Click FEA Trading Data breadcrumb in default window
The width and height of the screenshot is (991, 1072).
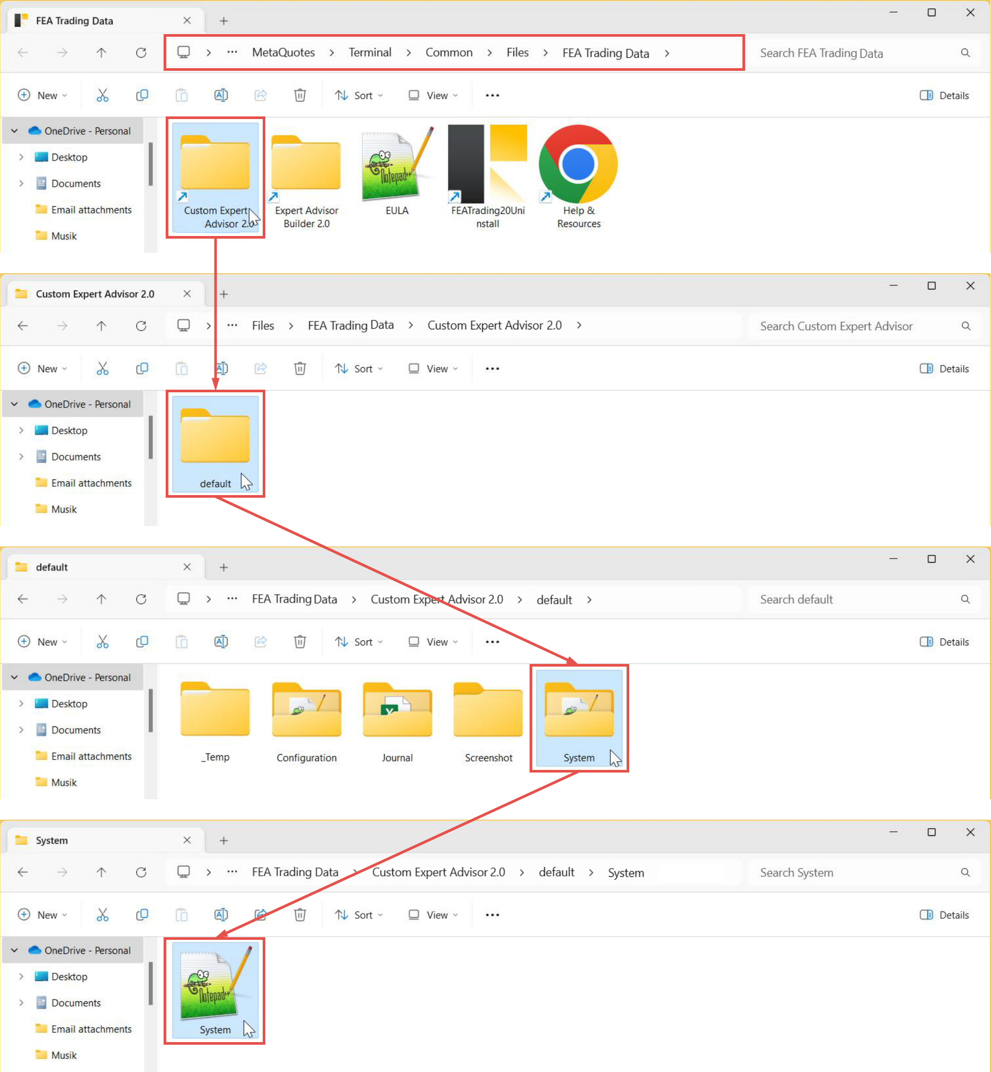pos(294,599)
